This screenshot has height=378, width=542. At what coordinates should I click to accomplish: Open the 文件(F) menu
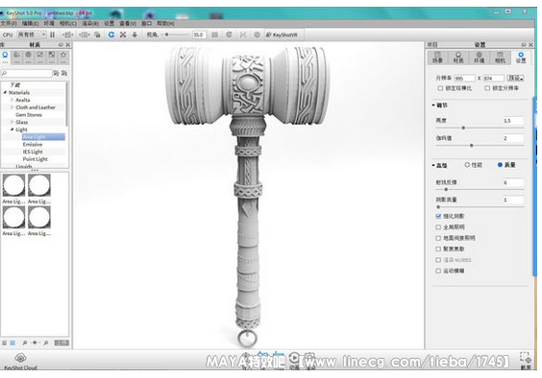point(8,23)
